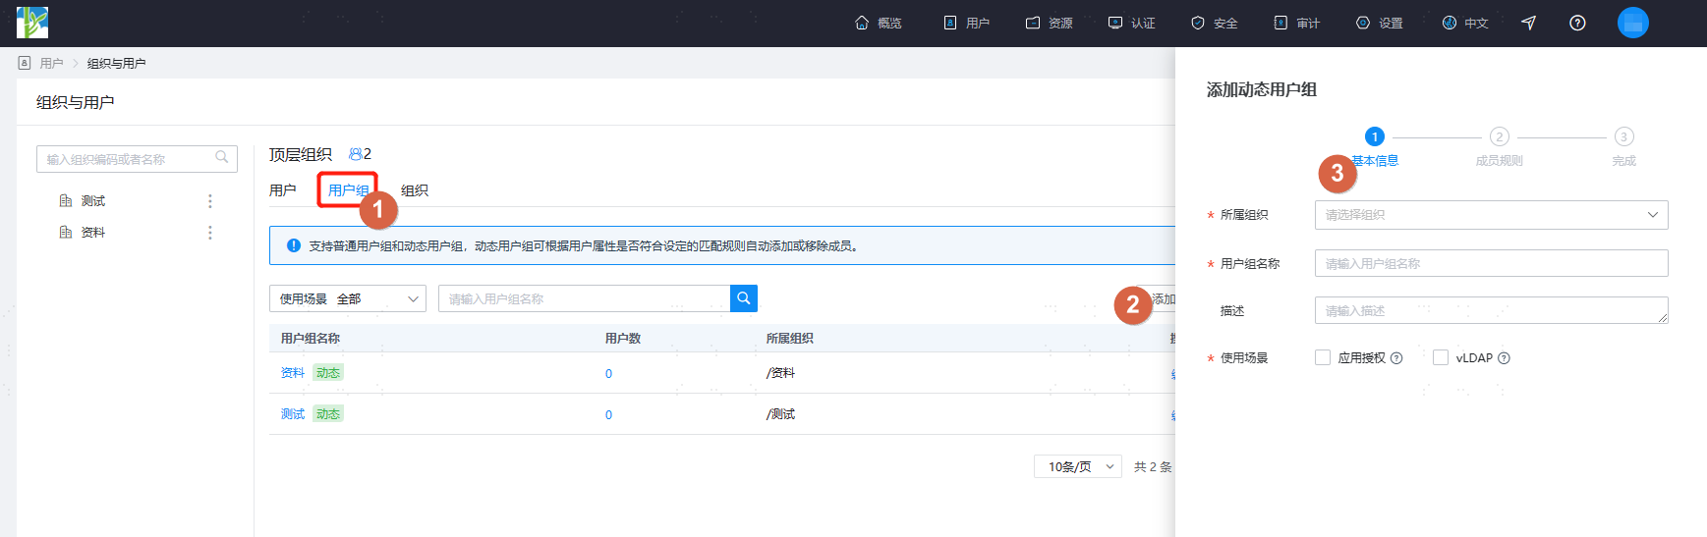
Task: Click the app logo in top-left corner
Action: pos(32,23)
